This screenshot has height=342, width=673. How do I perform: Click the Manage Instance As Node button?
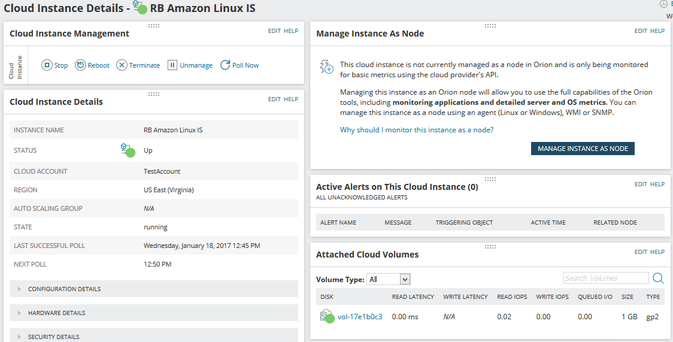click(583, 149)
